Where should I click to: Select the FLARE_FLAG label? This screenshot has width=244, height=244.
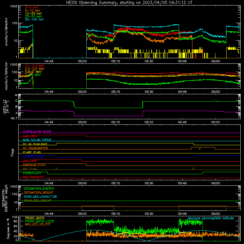32,152
